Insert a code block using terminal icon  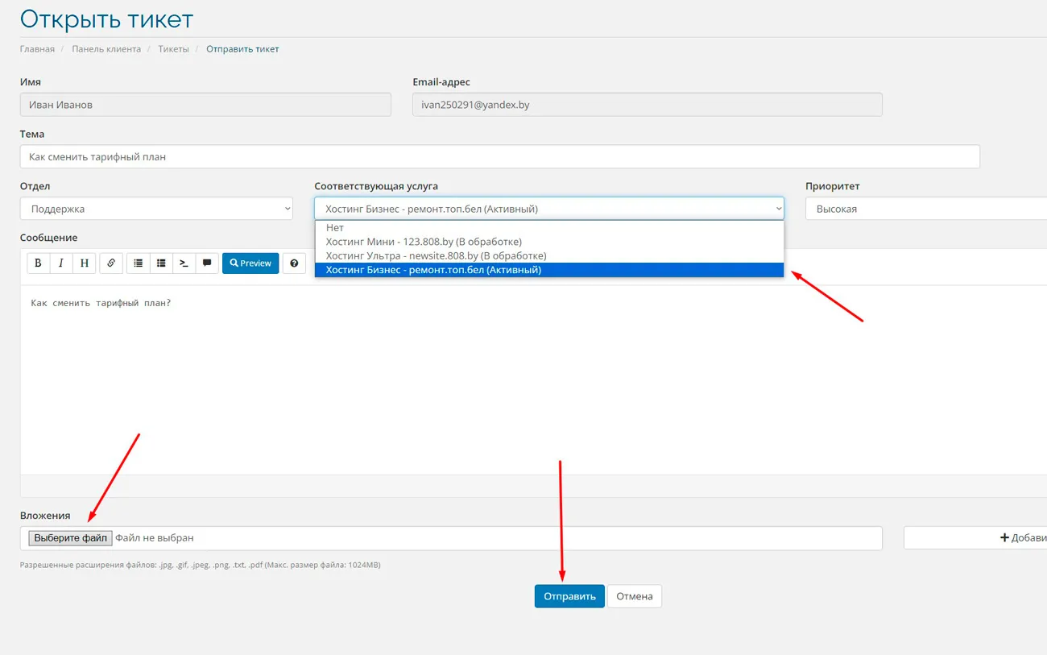click(x=184, y=263)
